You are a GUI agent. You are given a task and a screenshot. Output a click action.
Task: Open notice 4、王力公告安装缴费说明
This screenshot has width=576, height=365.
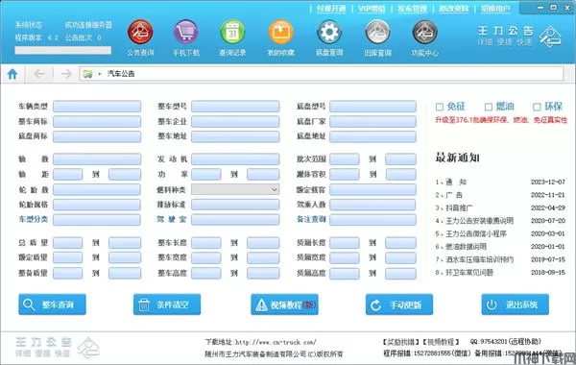(500, 221)
